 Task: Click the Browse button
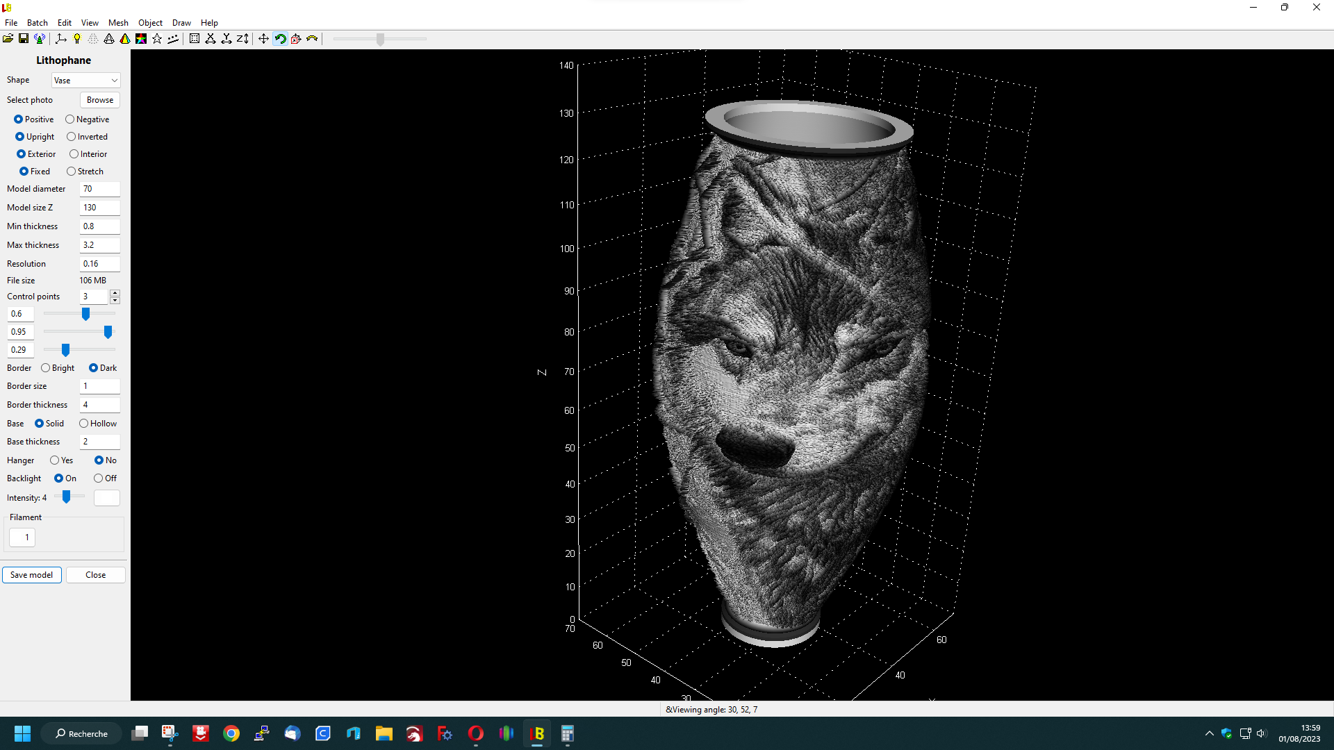click(100, 100)
